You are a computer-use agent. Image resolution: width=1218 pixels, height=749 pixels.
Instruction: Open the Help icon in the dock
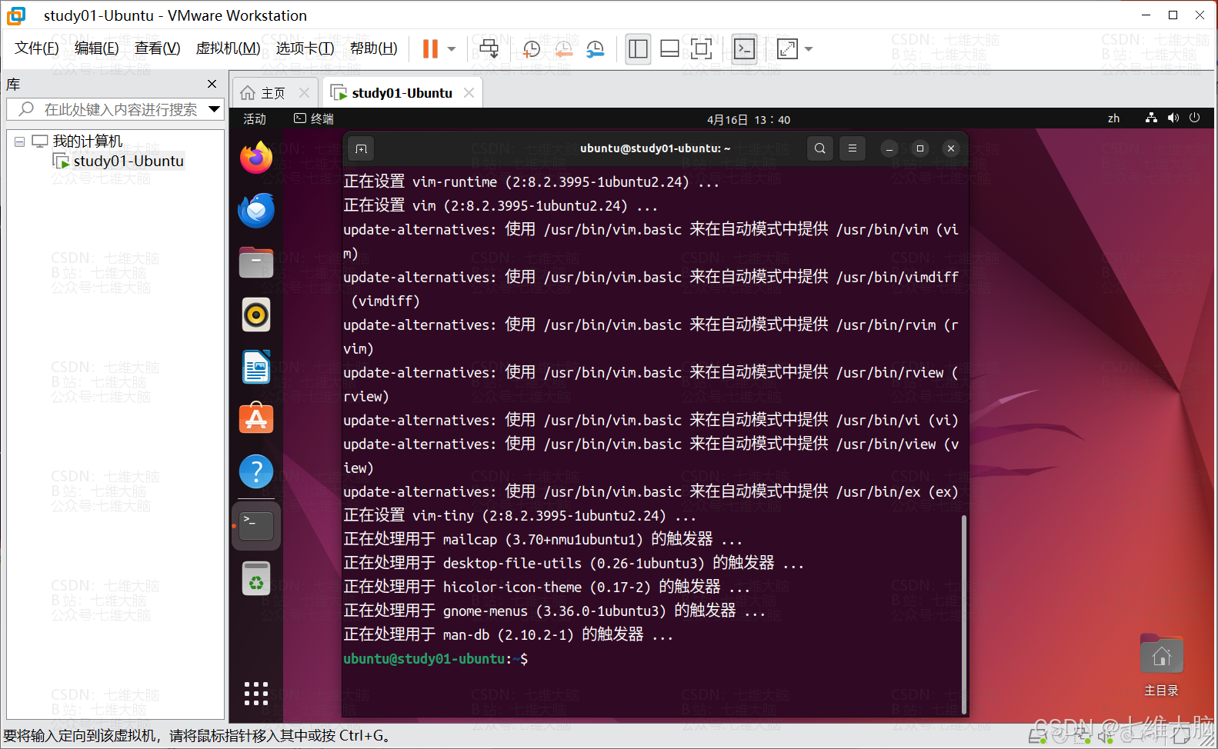tap(256, 472)
